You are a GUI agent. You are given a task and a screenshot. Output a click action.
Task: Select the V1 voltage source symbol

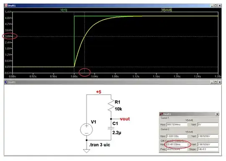(x=87, y=129)
